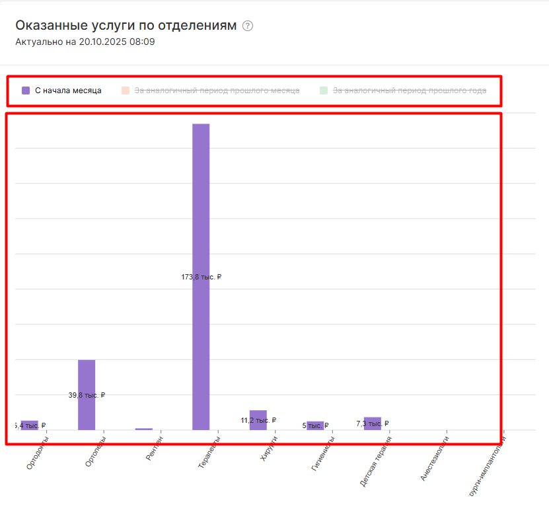Click the "Анестезиологи" axis label
The width and height of the screenshot is (549, 510).
coord(433,457)
